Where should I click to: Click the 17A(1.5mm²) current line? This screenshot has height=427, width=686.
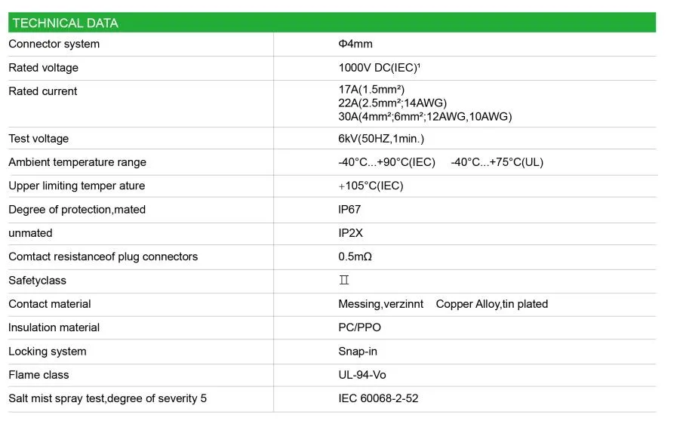pyautogui.click(x=371, y=89)
